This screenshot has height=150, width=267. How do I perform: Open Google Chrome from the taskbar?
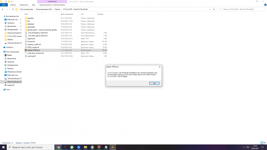coord(58,147)
